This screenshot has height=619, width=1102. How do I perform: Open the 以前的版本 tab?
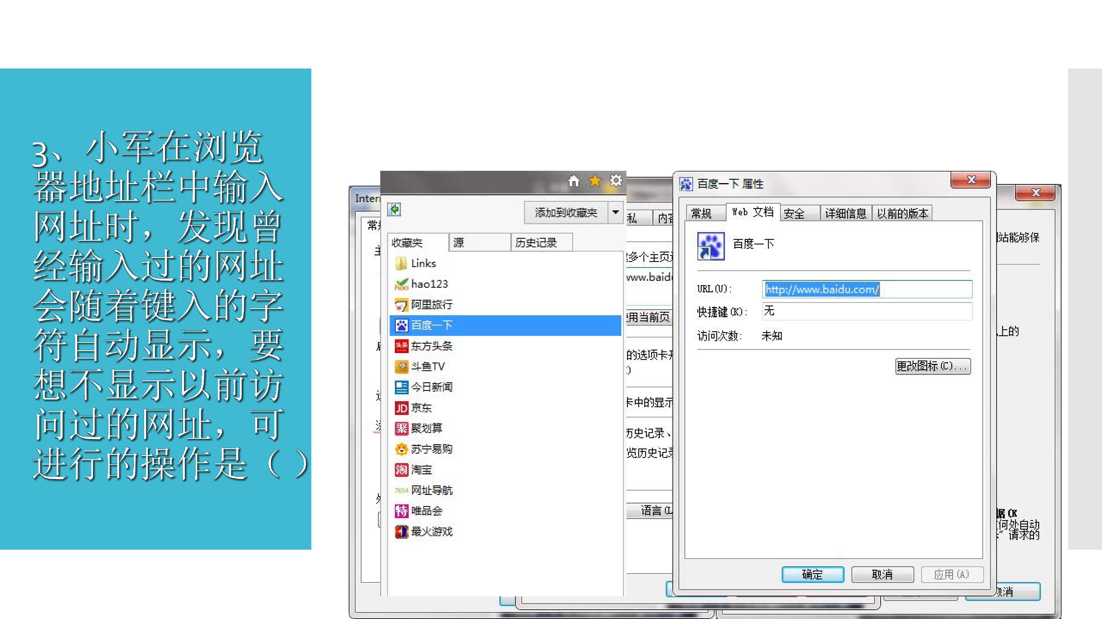[902, 213]
